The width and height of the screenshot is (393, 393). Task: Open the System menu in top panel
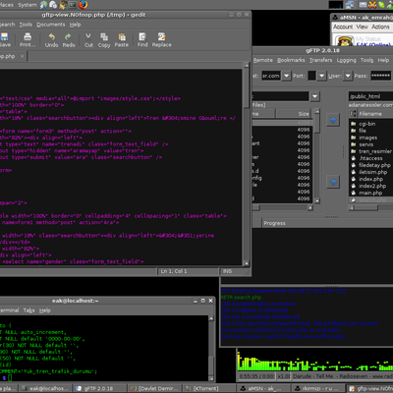(x=28, y=5)
